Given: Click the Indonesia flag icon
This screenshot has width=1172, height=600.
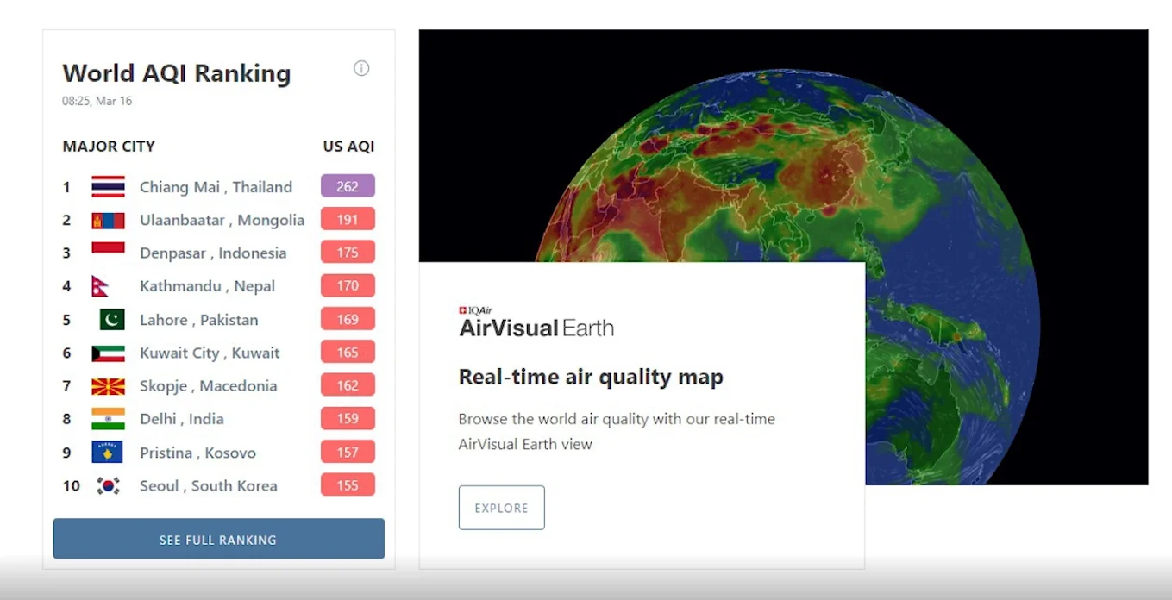Looking at the screenshot, I should [x=109, y=253].
